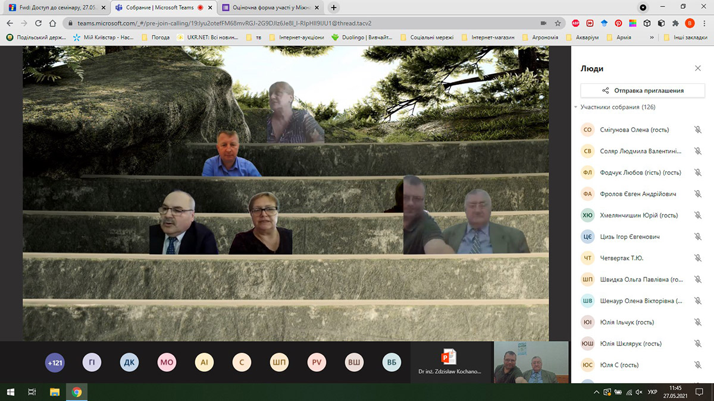The image size is (714, 401).
Task: Click the self-view camera thumbnail
Action: pyautogui.click(x=531, y=362)
